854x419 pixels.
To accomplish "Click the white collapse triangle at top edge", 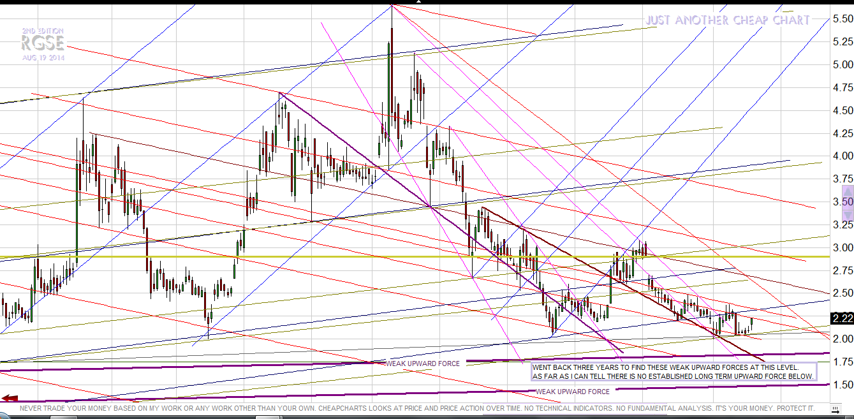I will [x=418, y=2].
